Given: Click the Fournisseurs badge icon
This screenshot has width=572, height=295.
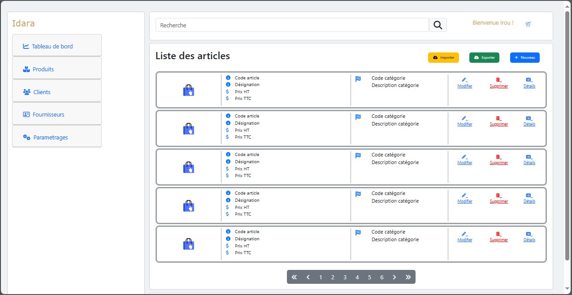Looking at the screenshot, I should pos(26,114).
